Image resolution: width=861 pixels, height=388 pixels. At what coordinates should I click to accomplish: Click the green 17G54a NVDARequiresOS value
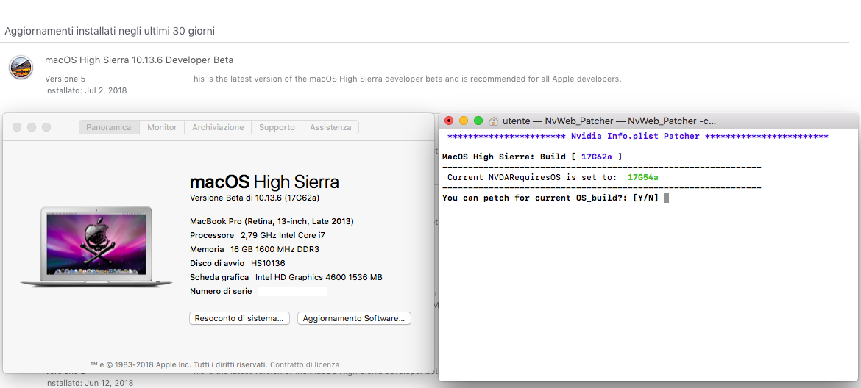(x=643, y=178)
